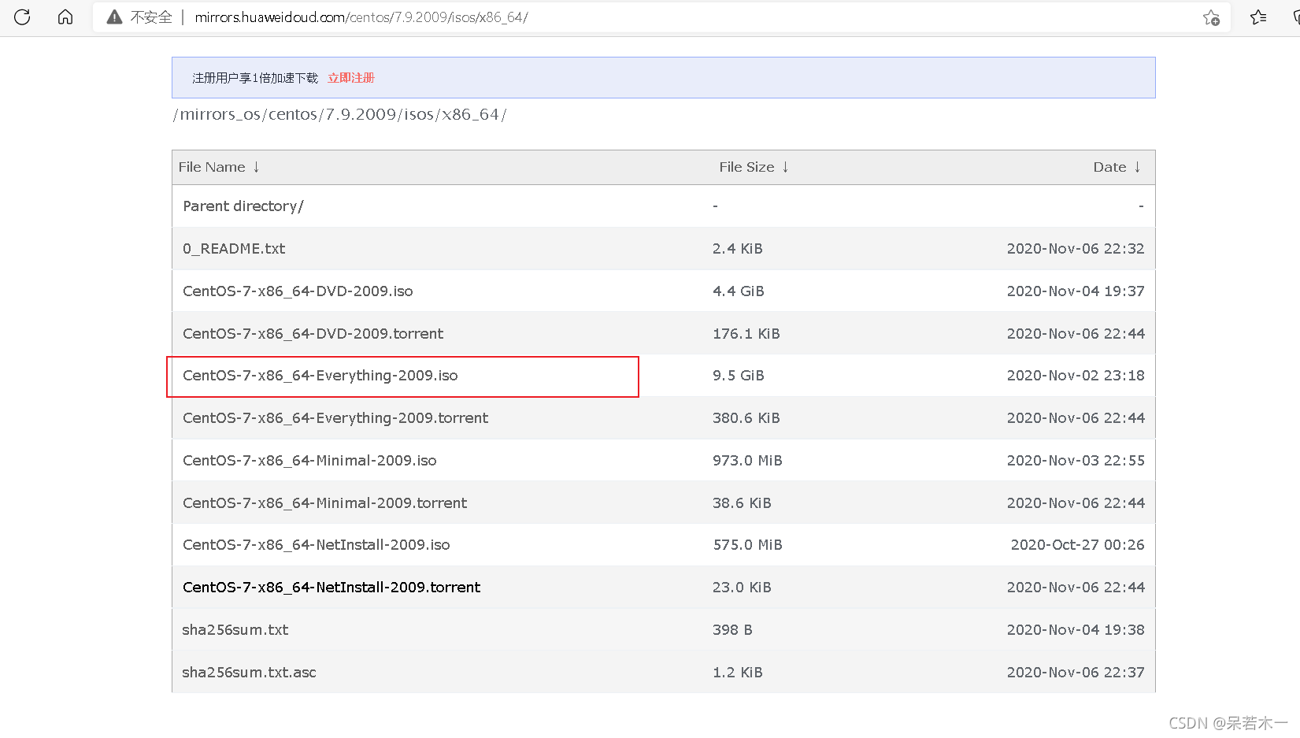Download CentOS-7-x86_64-DVD-2009.iso

(298, 291)
